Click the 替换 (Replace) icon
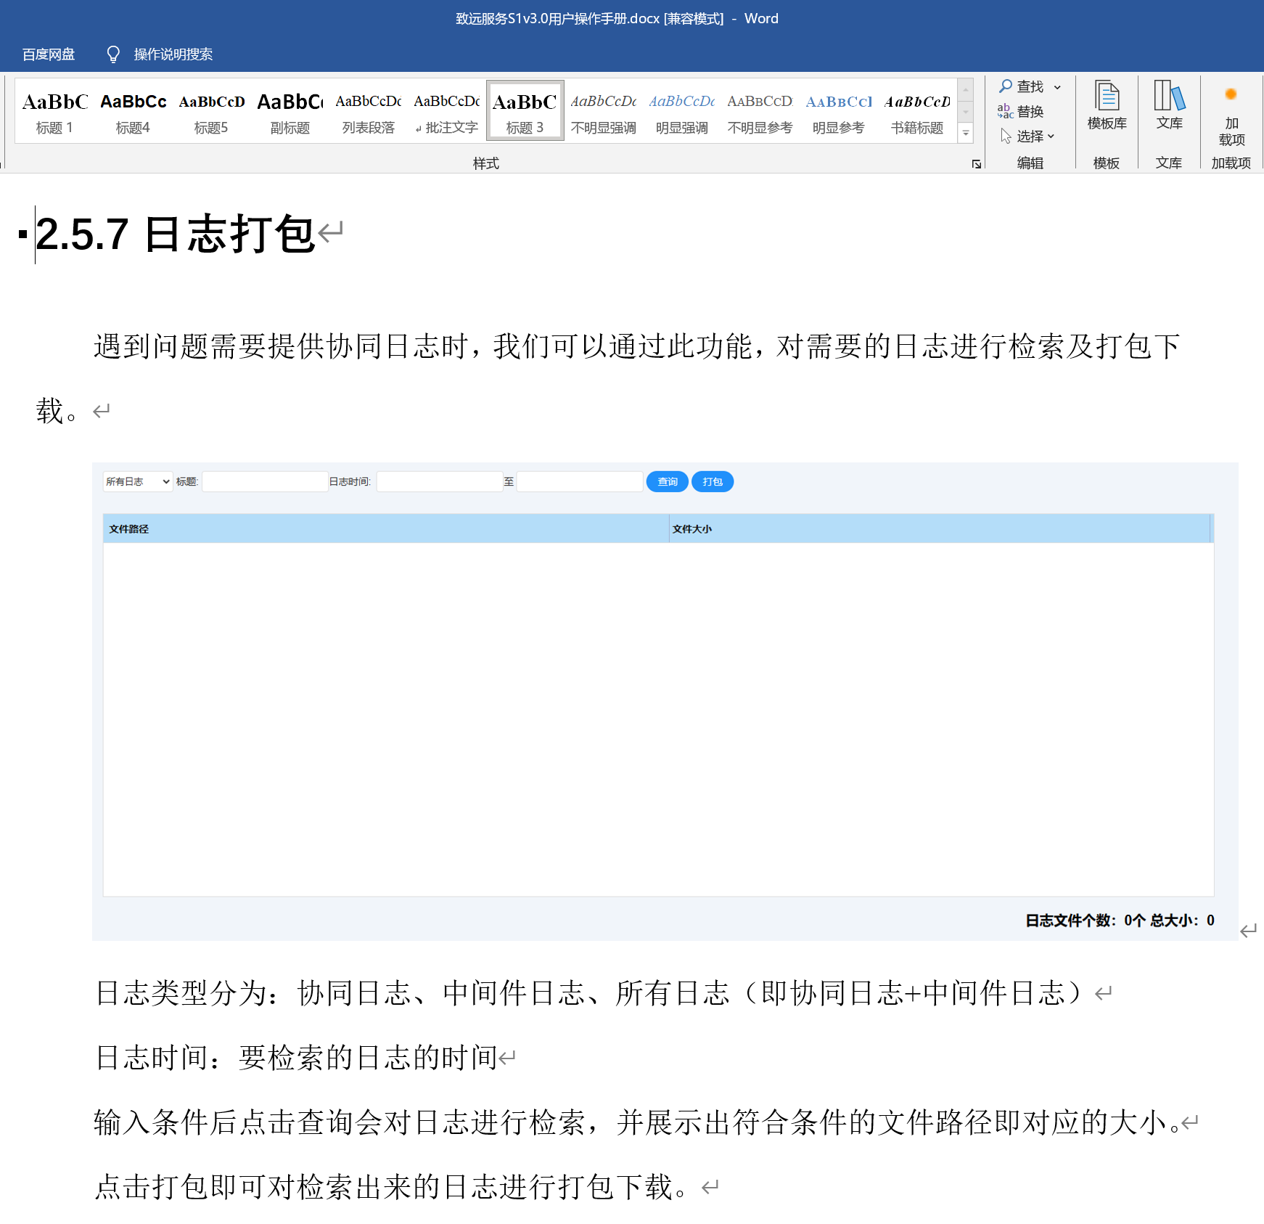The image size is (1264, 1224). (1006, 110)
